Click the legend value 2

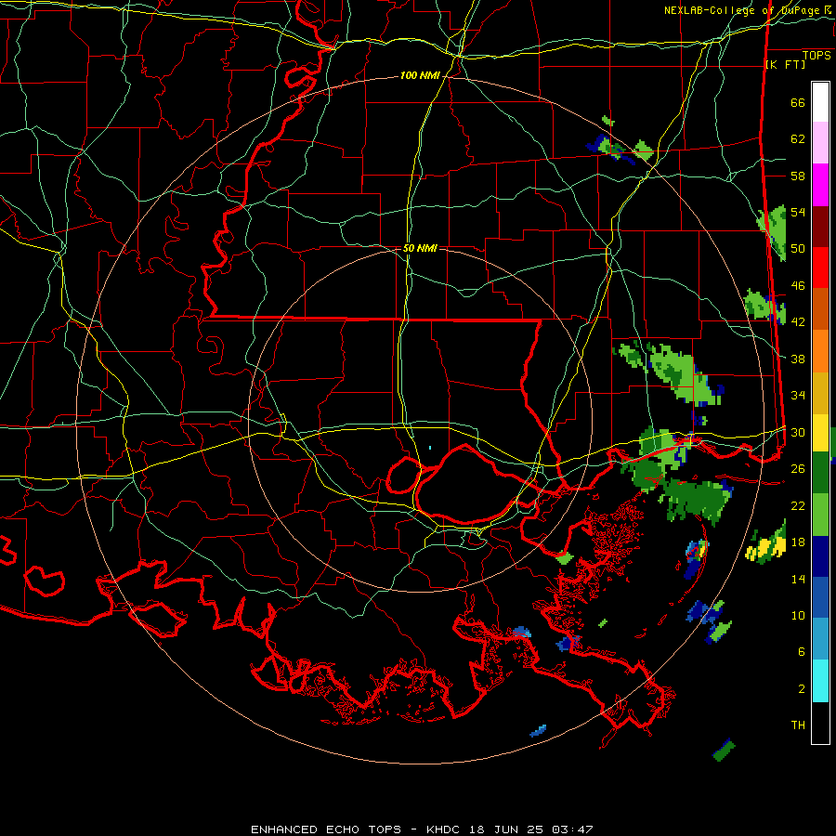[802, 689]
